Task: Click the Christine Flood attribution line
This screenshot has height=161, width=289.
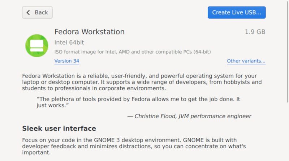Action: [x=189, y=116]
